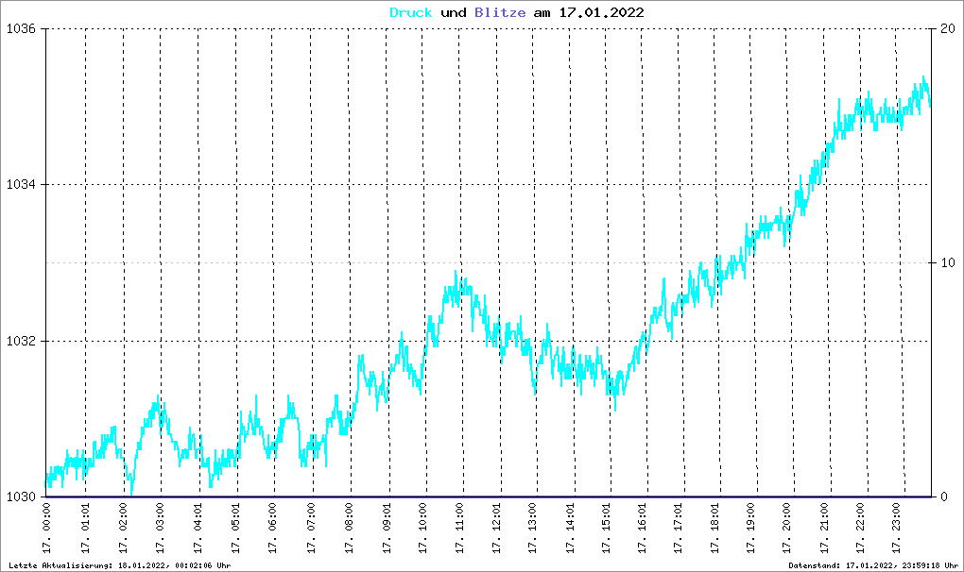Select left axis value 1036

point(21,29)
